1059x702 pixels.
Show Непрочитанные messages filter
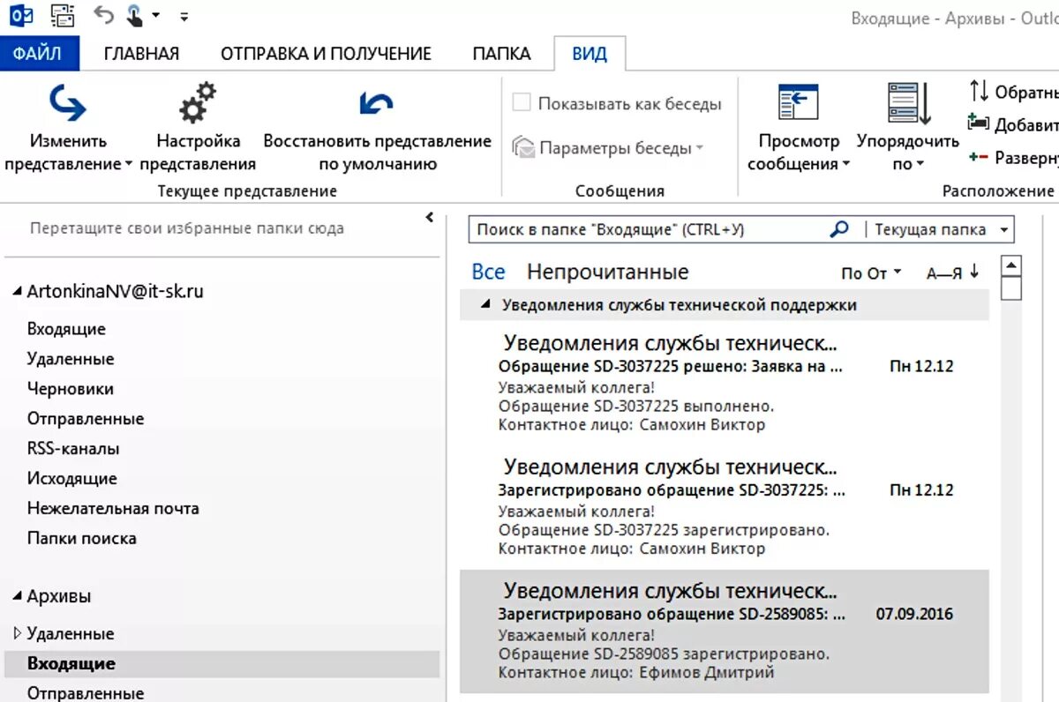pos(607,272)
